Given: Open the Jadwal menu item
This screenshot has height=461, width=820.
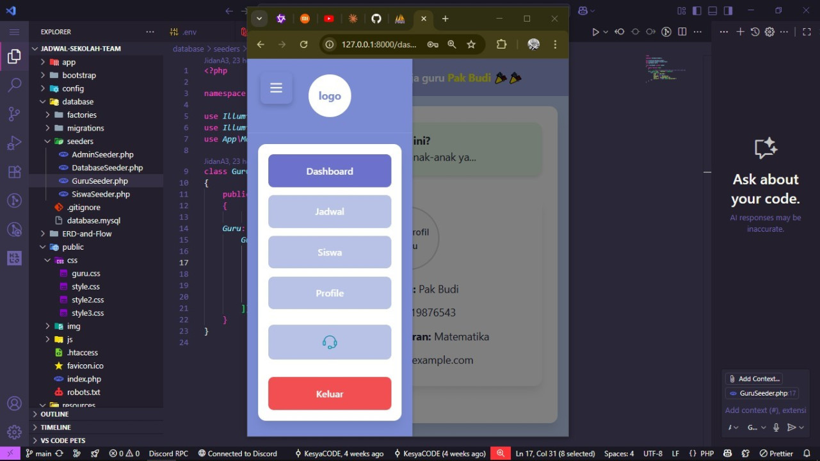Looking at the screenshot, I should 330,212.
